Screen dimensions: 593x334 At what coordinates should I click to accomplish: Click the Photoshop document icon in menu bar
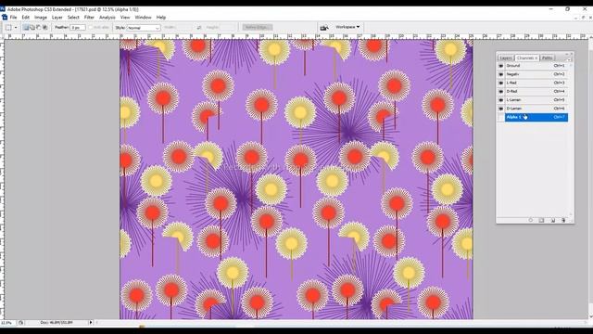pyautogui.click(x=5, y=18)
